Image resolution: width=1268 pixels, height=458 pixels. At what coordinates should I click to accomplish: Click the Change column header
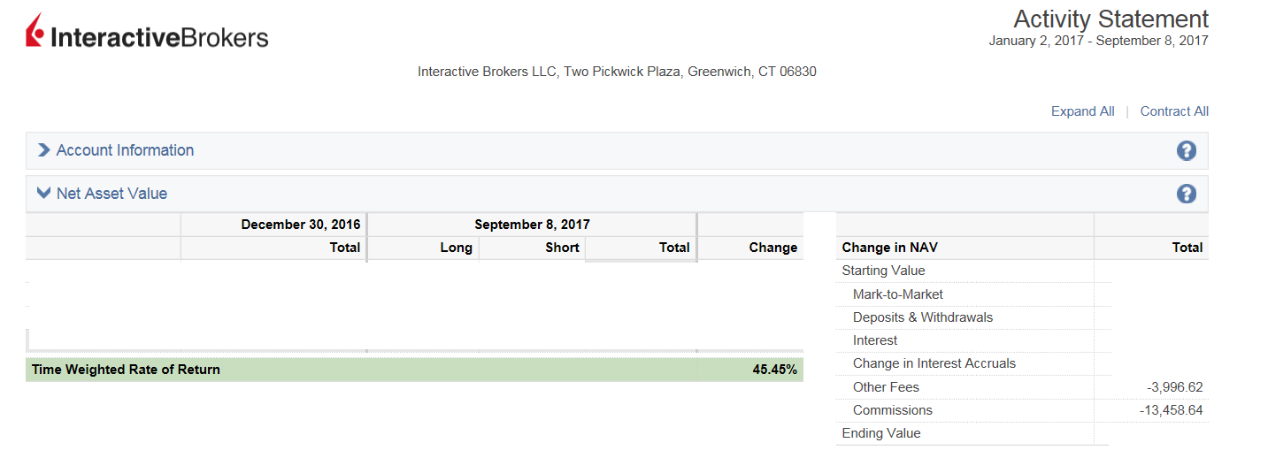[772, 248]
